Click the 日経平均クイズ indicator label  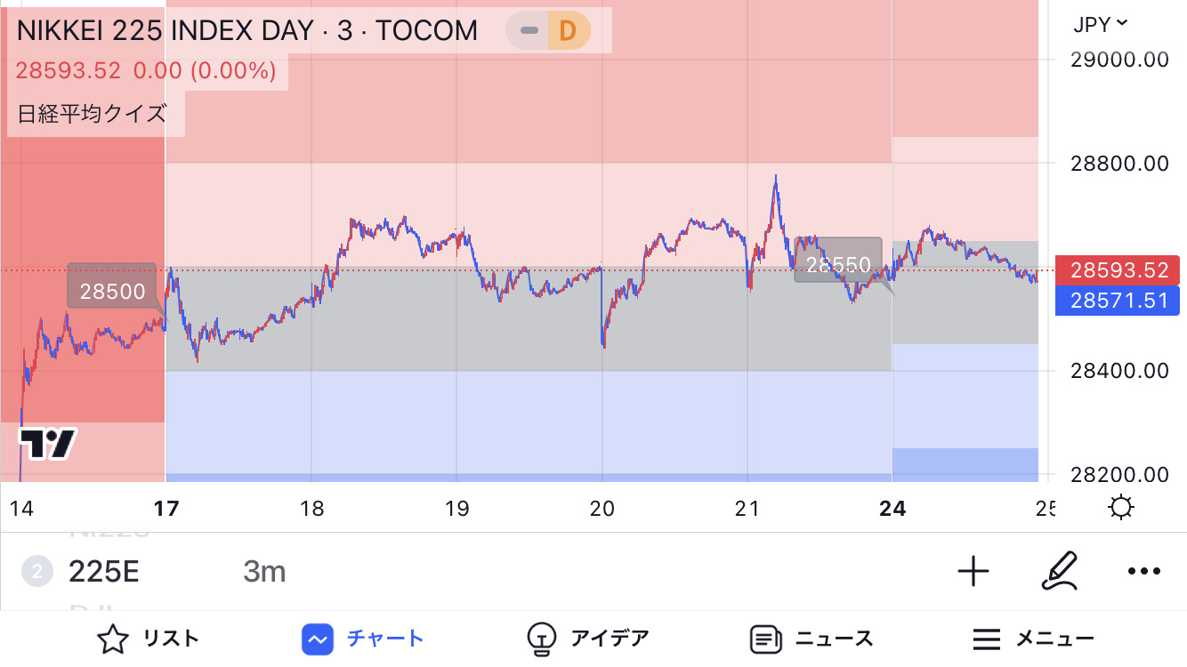(92, 114)
